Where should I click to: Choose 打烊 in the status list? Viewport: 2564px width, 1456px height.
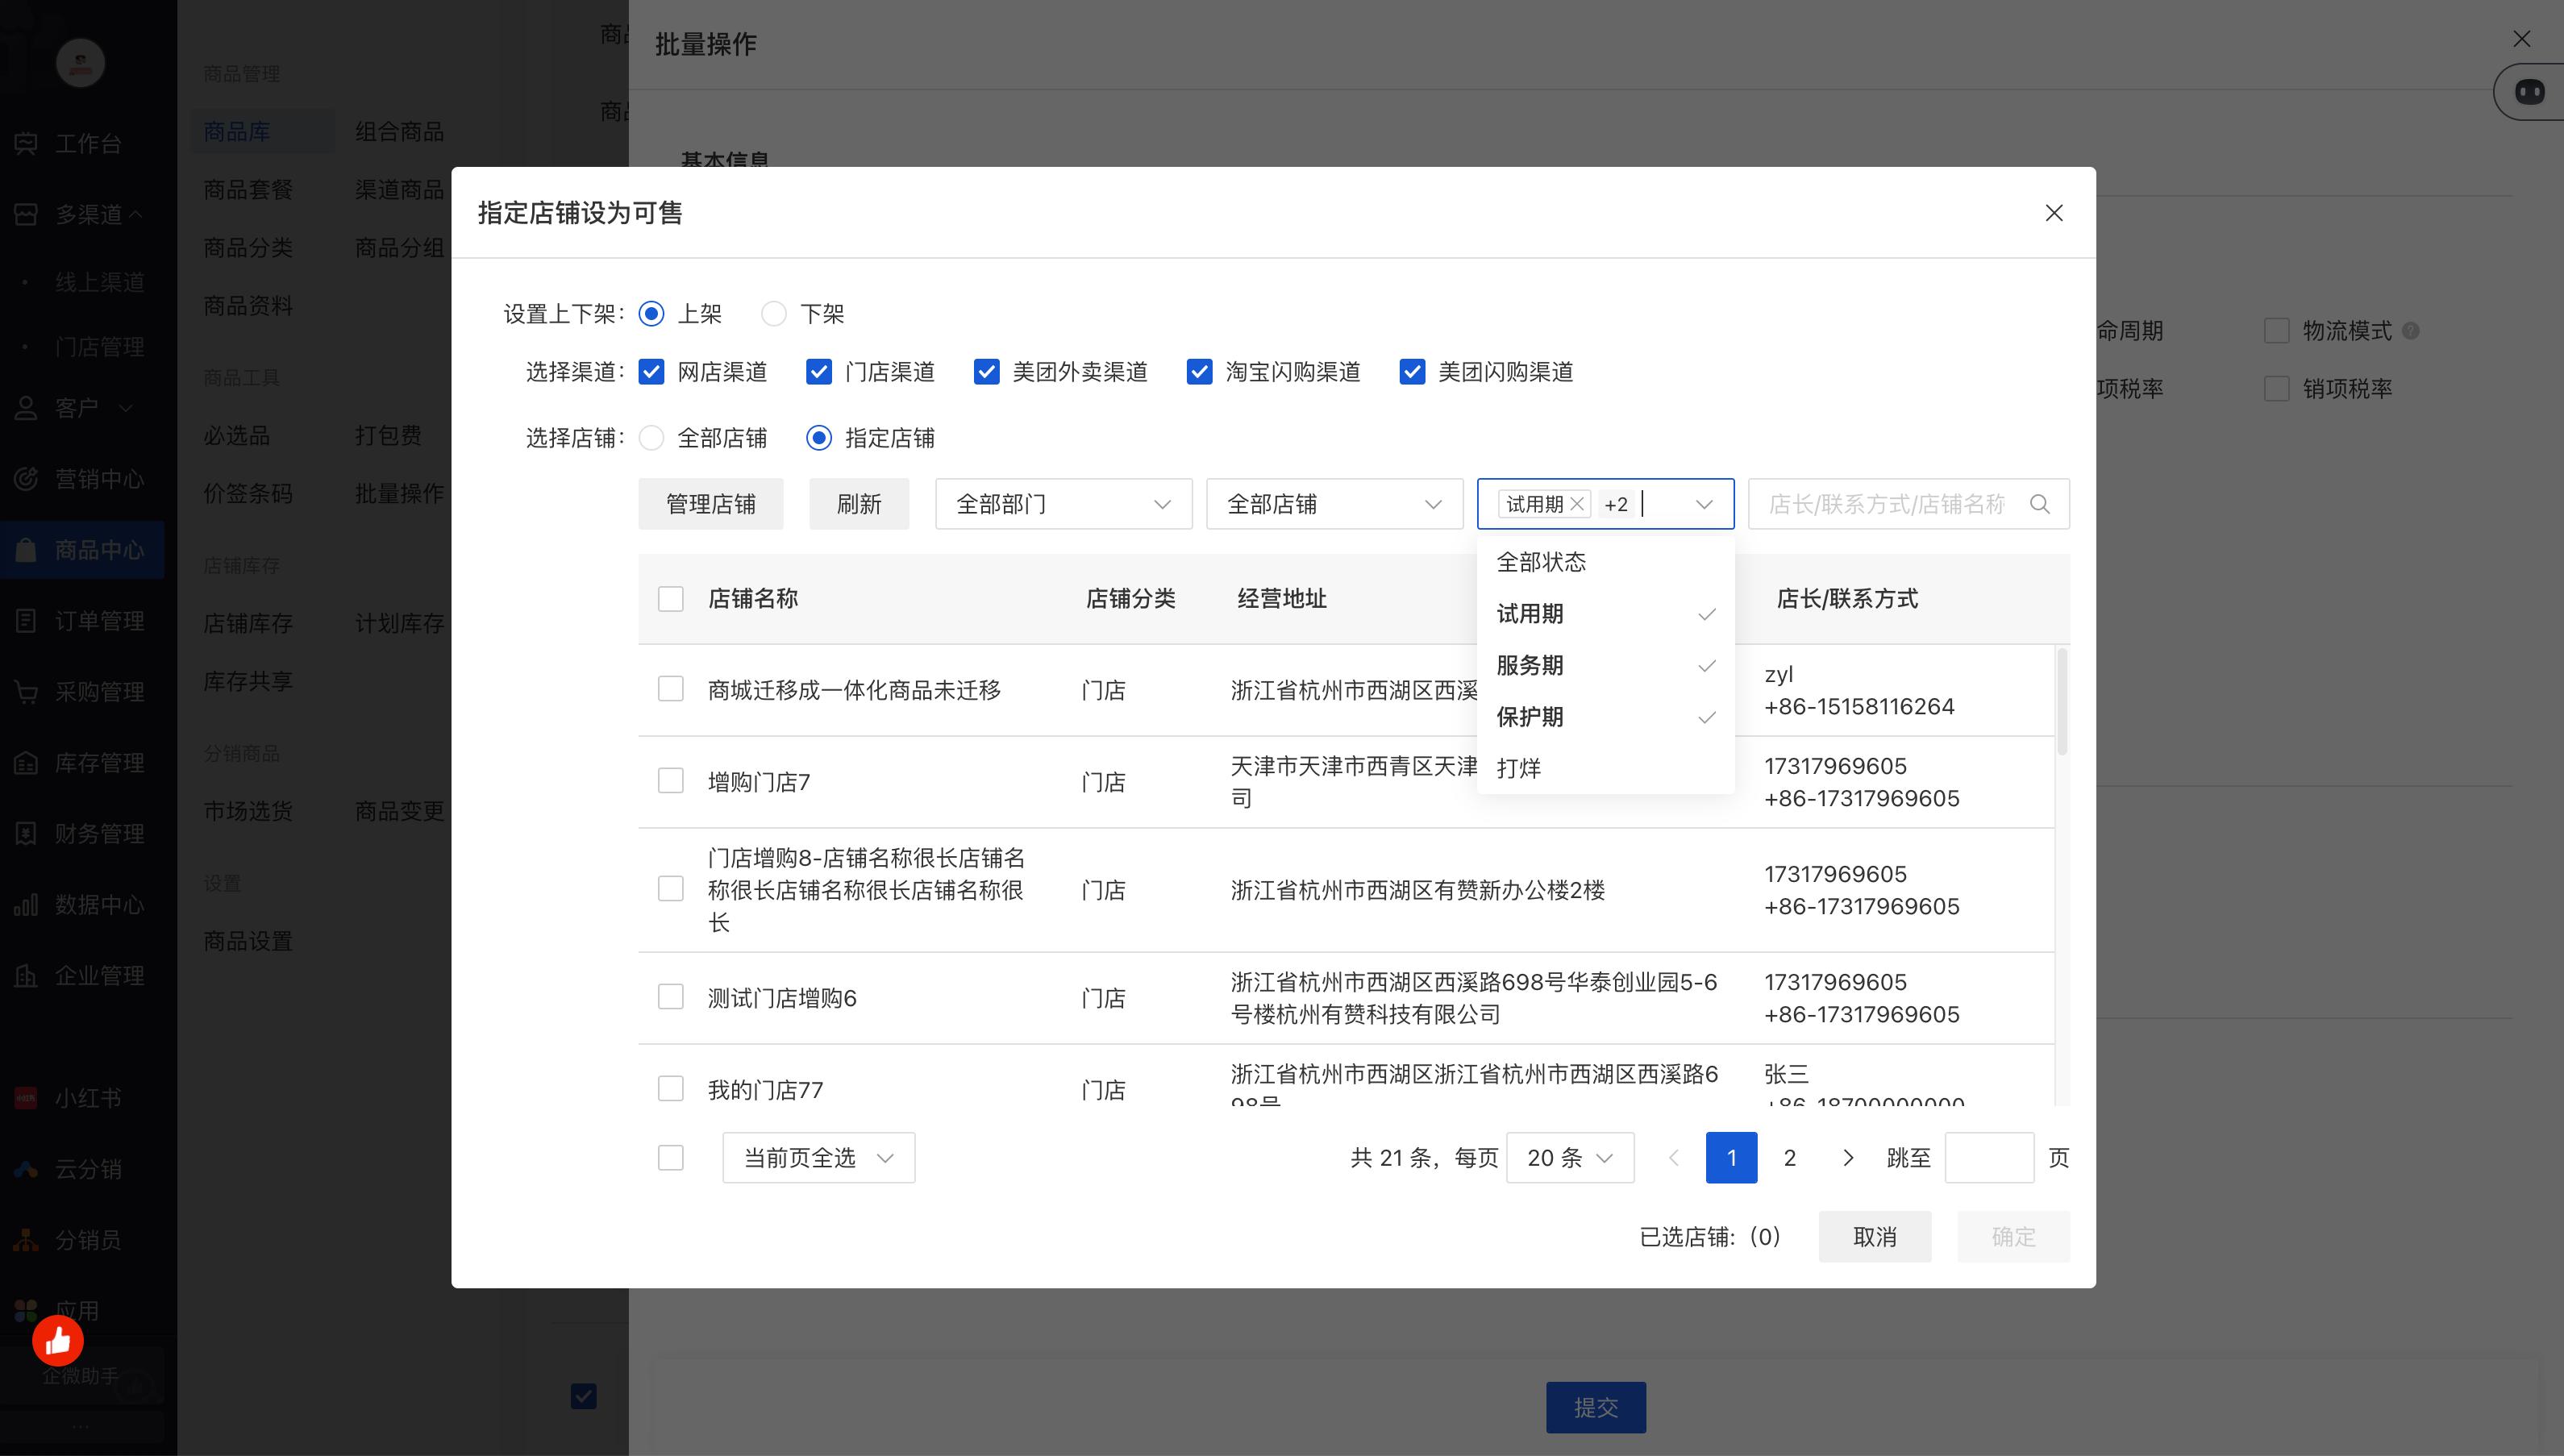(x=1606, y=768)
